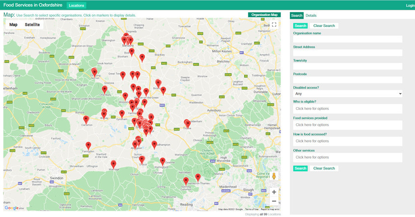Image resolution: width=415 pixels, height=217 pixels.
Task: Click the map marker at Wallingford
Action: 163,162
